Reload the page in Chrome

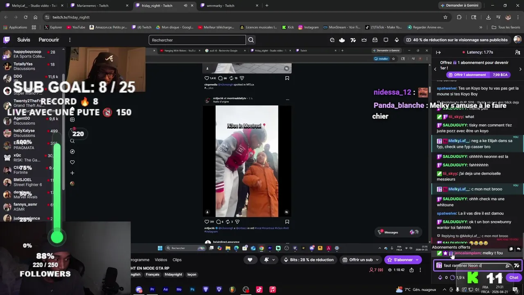25,17
